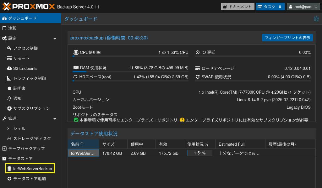Open dashboard settings gear icon

coord(316,19)
